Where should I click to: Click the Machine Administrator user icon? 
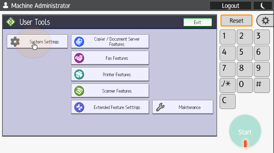[x=5, y=6]
